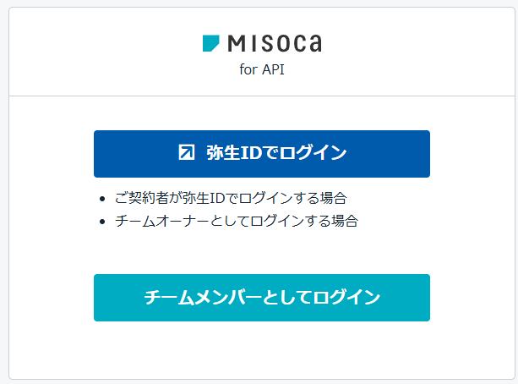Click the bullet dot before ご契約者
518x384 pixels.
pos(102,200)
